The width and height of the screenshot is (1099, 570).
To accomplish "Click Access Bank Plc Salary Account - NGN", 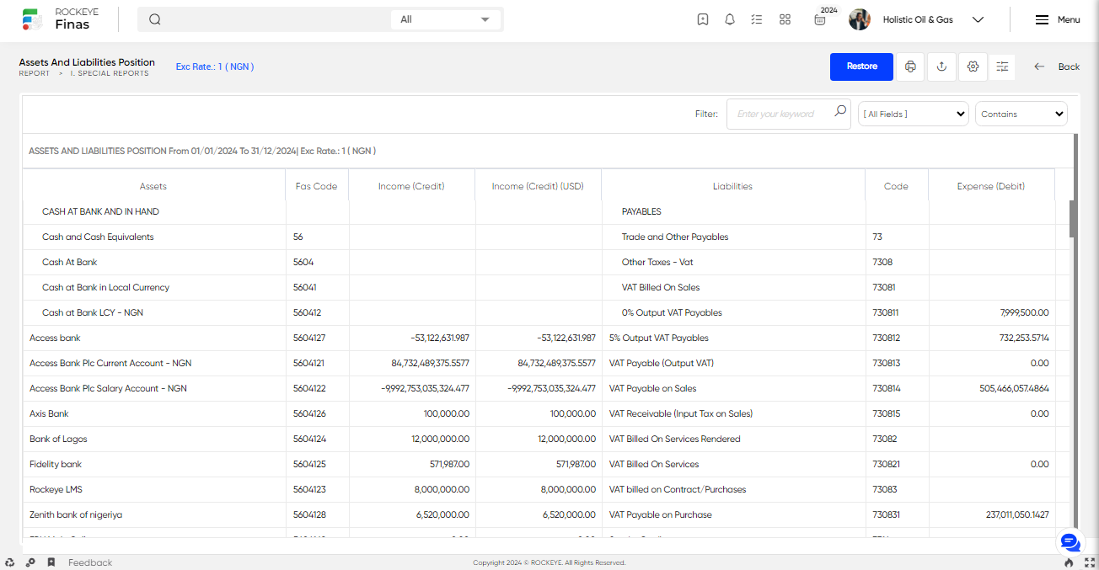I will coord(108,389).
